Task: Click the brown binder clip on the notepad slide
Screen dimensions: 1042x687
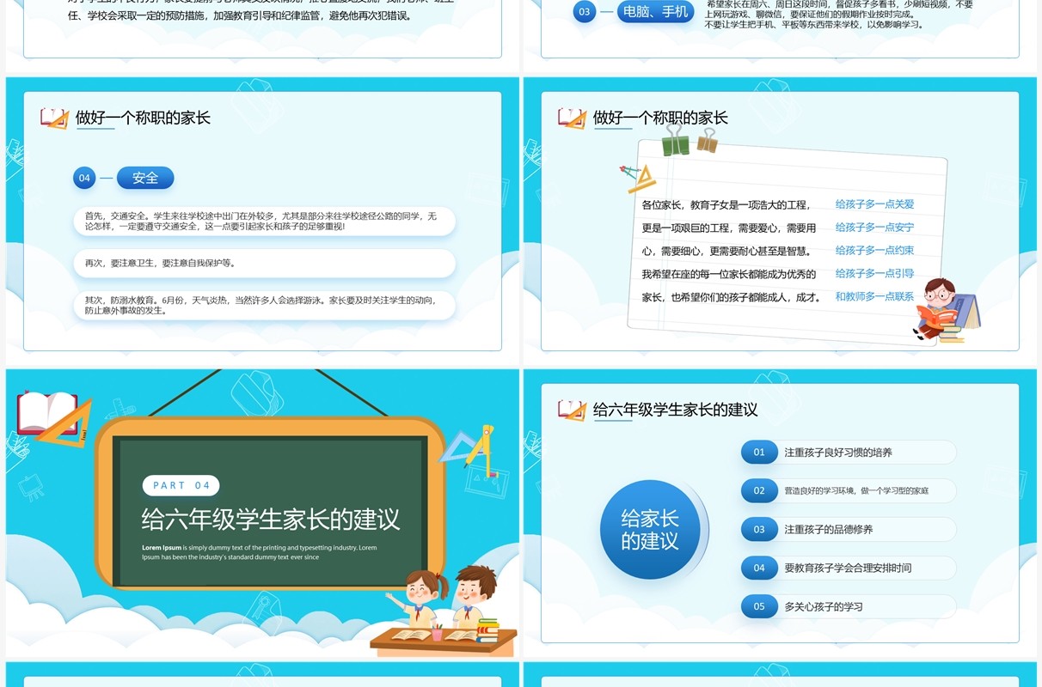Action: [707, 140]
